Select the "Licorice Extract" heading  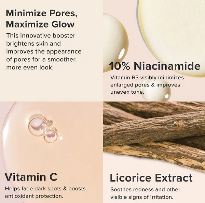pyautogui.click(x=151, y=177)
